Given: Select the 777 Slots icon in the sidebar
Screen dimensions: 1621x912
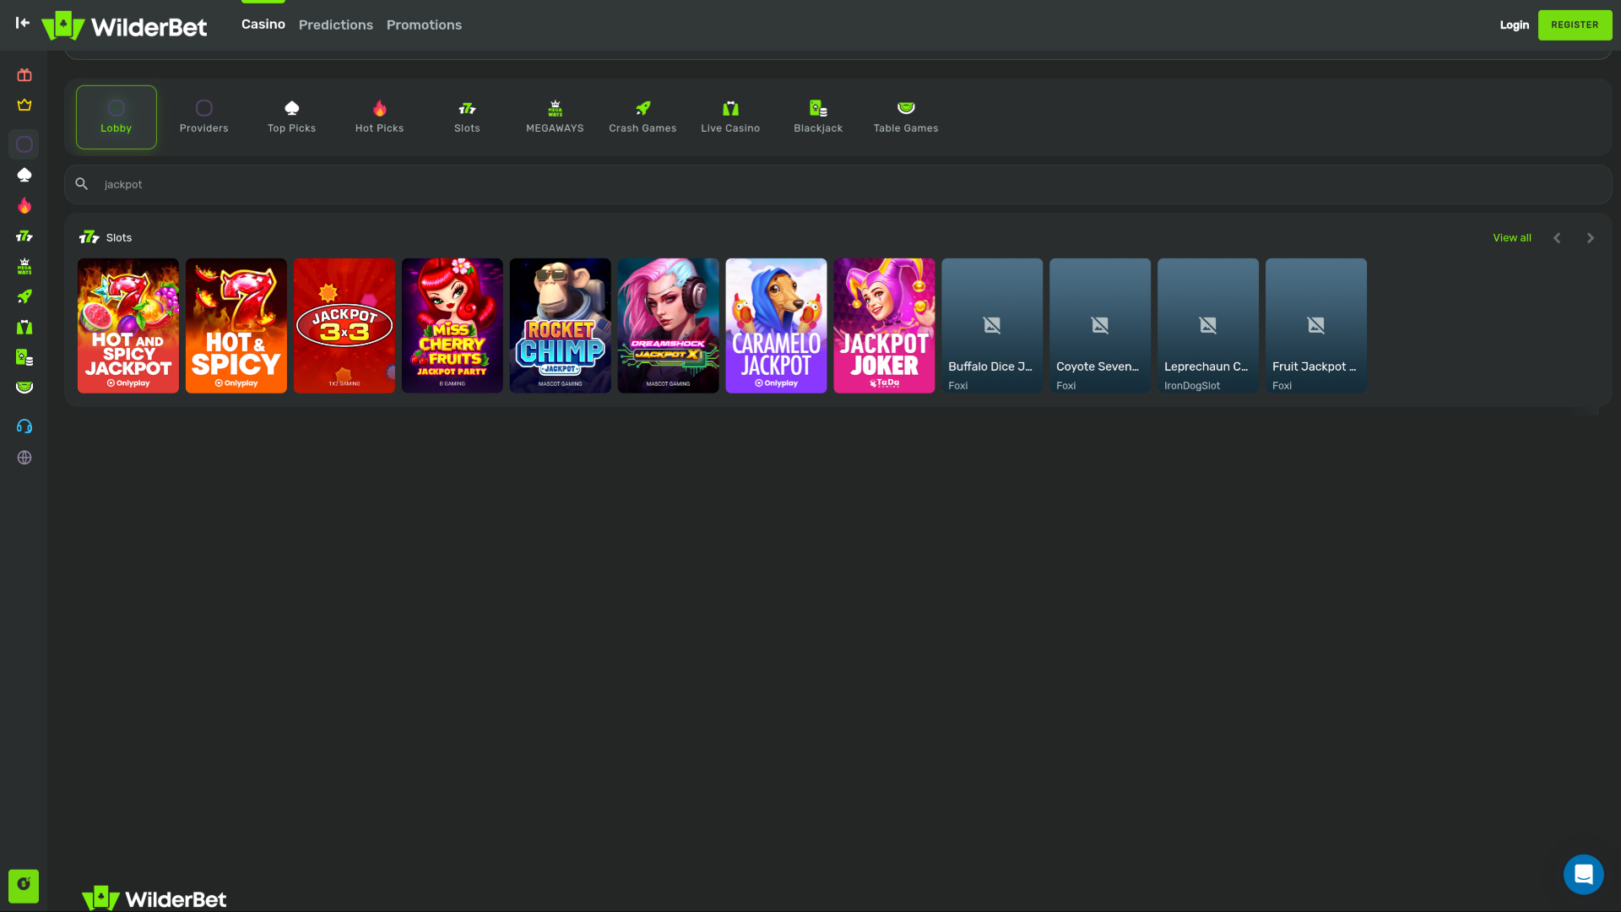Looking at the screenshot, I should (x=24, y=236).
